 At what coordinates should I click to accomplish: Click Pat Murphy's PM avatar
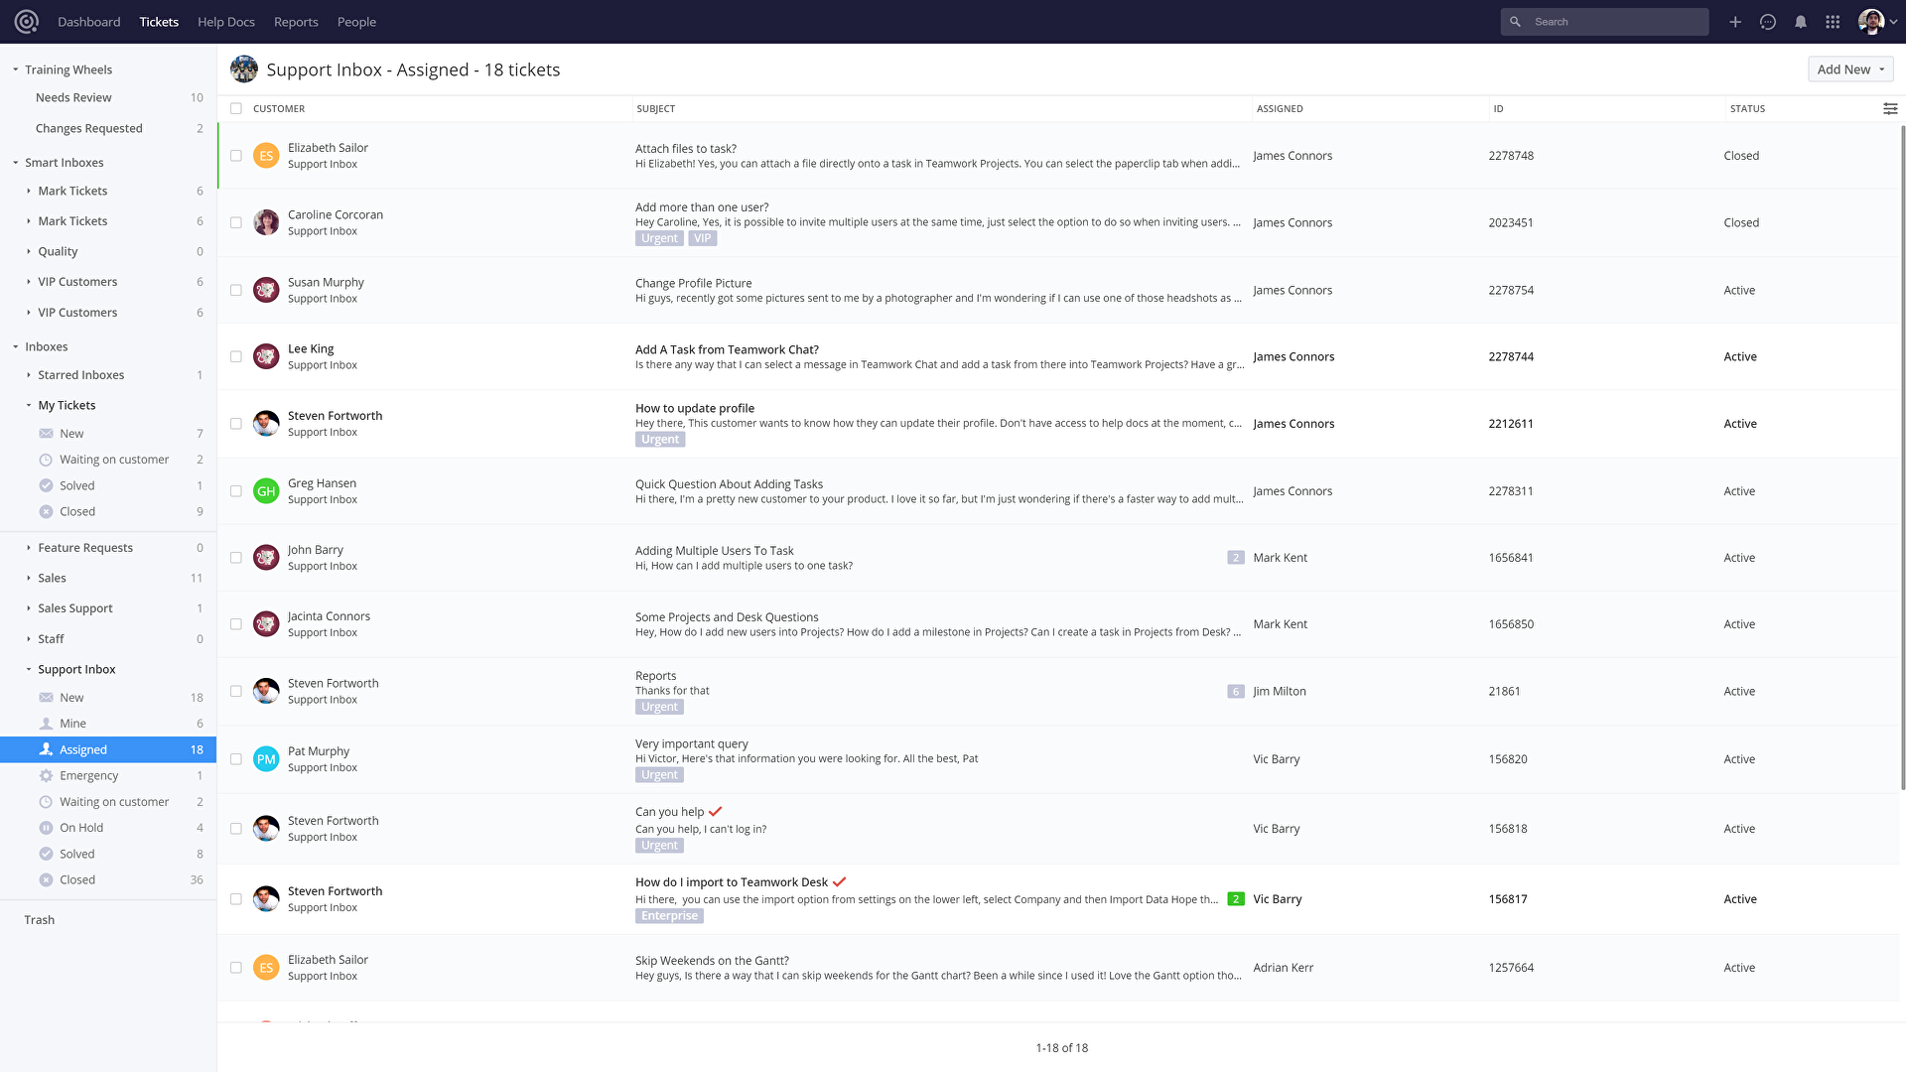coord(266,759)
